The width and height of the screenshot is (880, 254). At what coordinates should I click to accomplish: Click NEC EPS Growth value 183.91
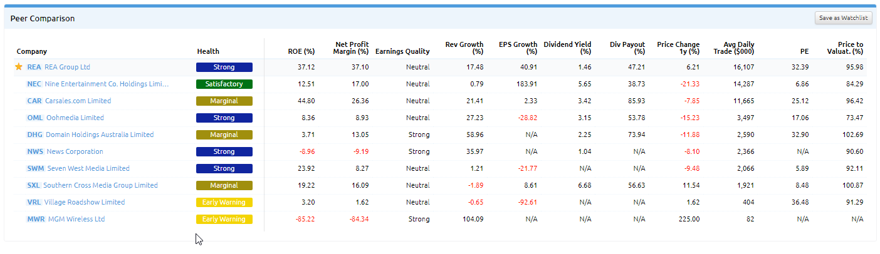[526, 84]
